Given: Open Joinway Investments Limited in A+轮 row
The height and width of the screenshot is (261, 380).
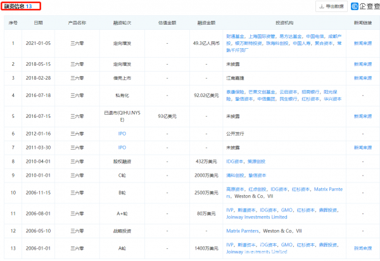Looking at the screenshot, I should (256, 217).
